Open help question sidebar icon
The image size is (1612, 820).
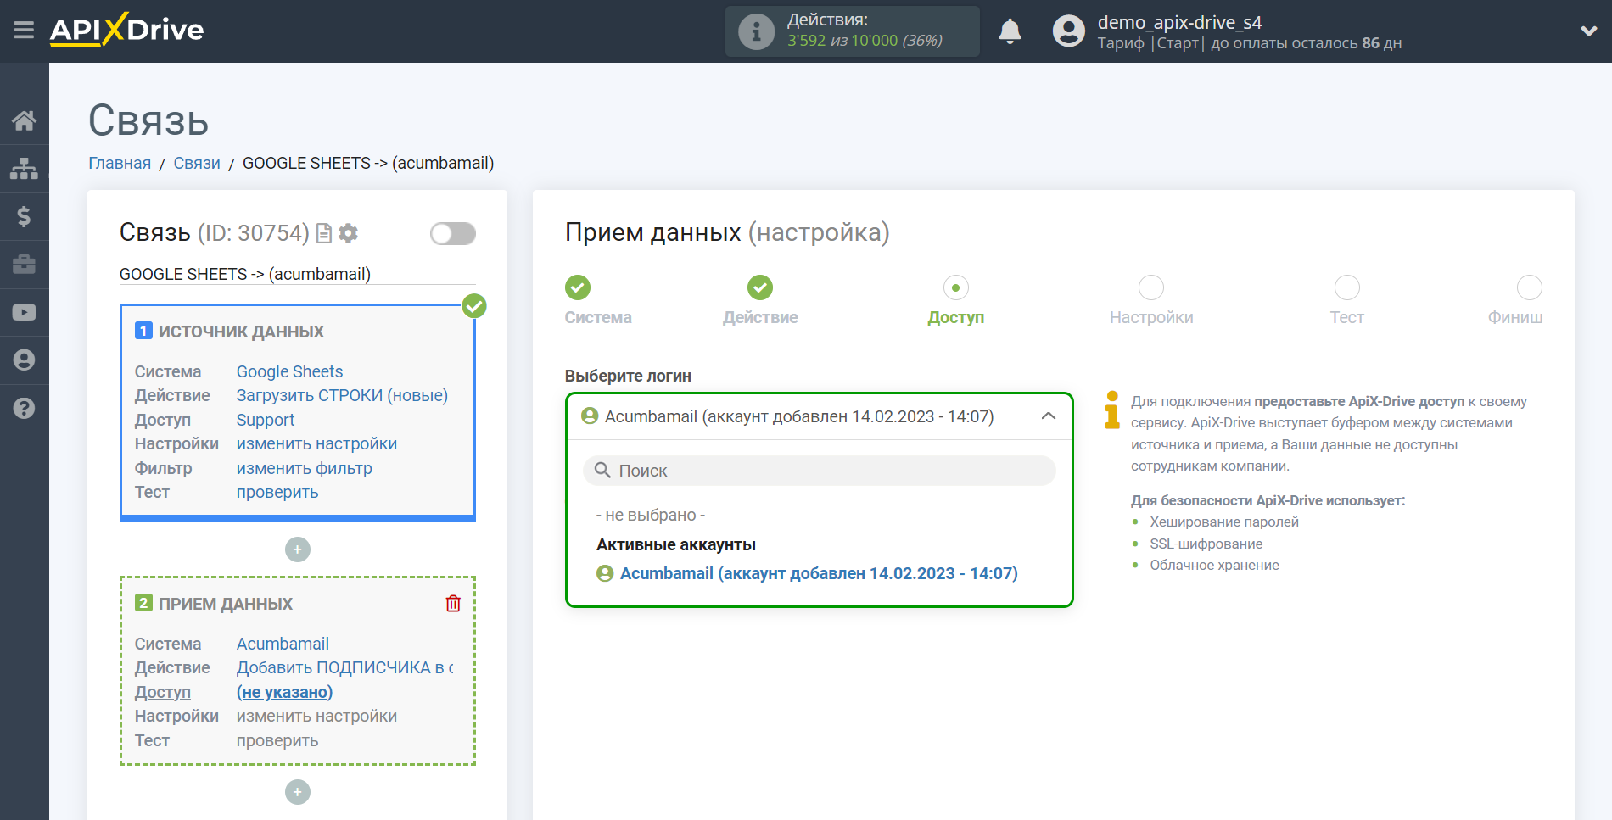tap(24, 408)
